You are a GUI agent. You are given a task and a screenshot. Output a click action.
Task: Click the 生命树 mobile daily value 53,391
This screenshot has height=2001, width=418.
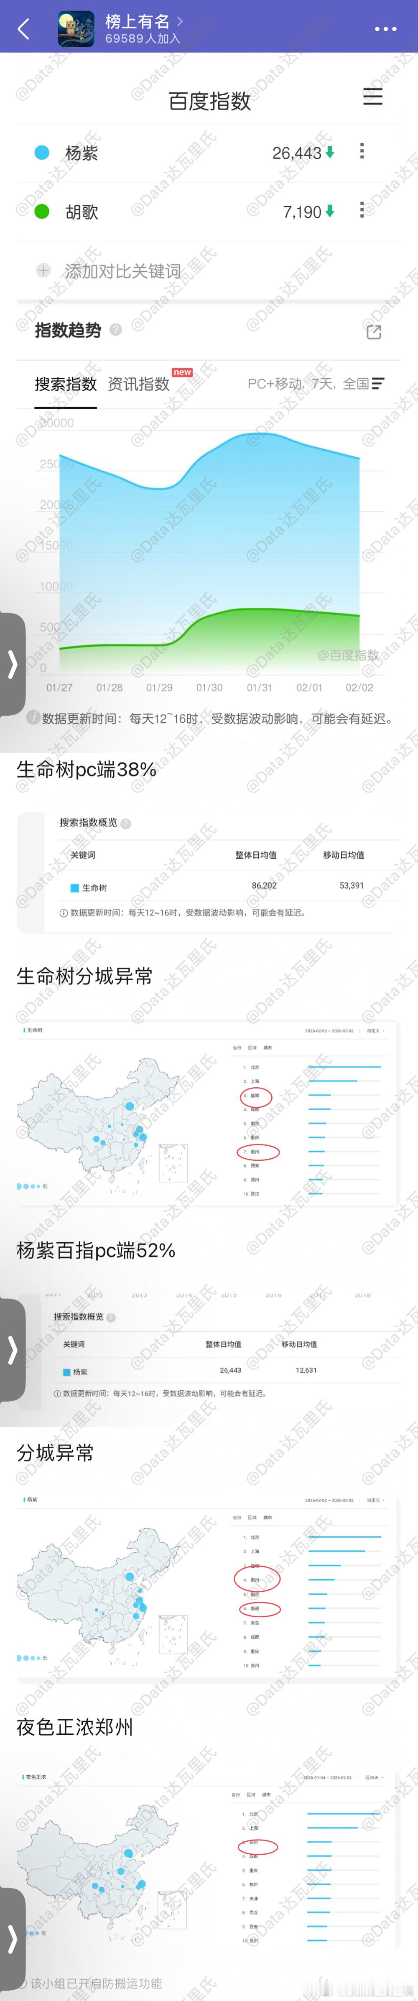click(351, 885)
